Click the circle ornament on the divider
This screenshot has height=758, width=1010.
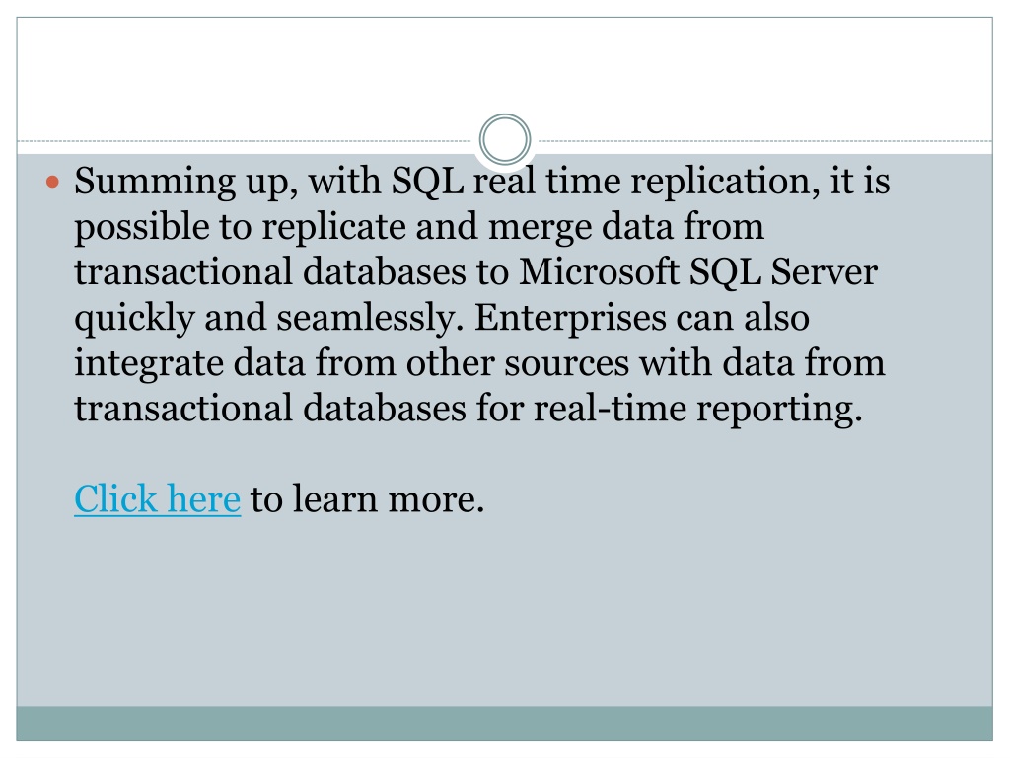[505, 139]
